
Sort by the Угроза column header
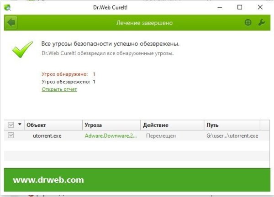click(111, 125)
